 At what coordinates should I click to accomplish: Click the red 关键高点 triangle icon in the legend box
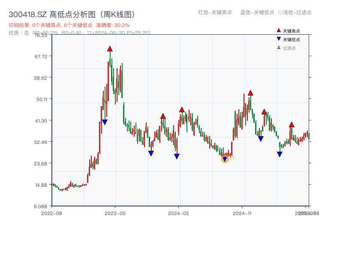click(278, 30)
